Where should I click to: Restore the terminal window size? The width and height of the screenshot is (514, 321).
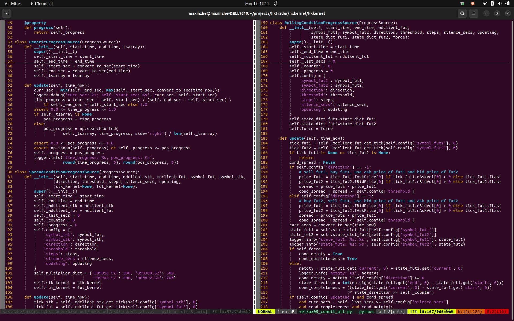pyautogui.click(x=497, y=13)
